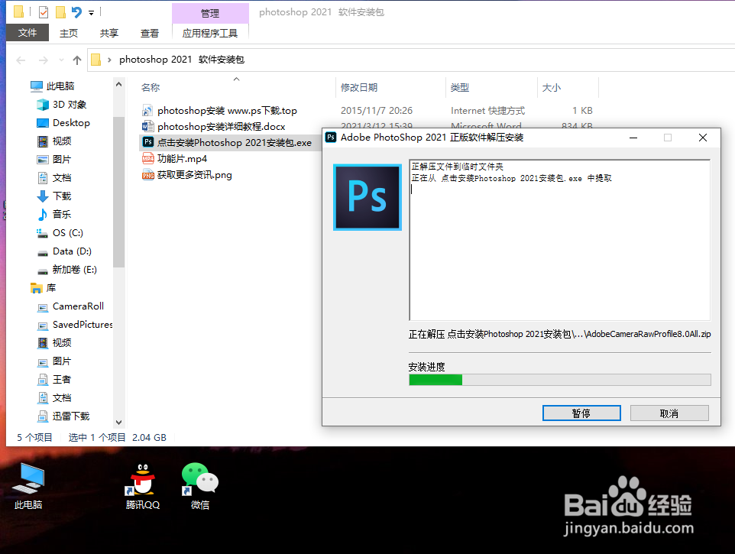Screen dimensions: 735x554
Task: Open 此电脑 desktop icon
Action: pos(28,485)
